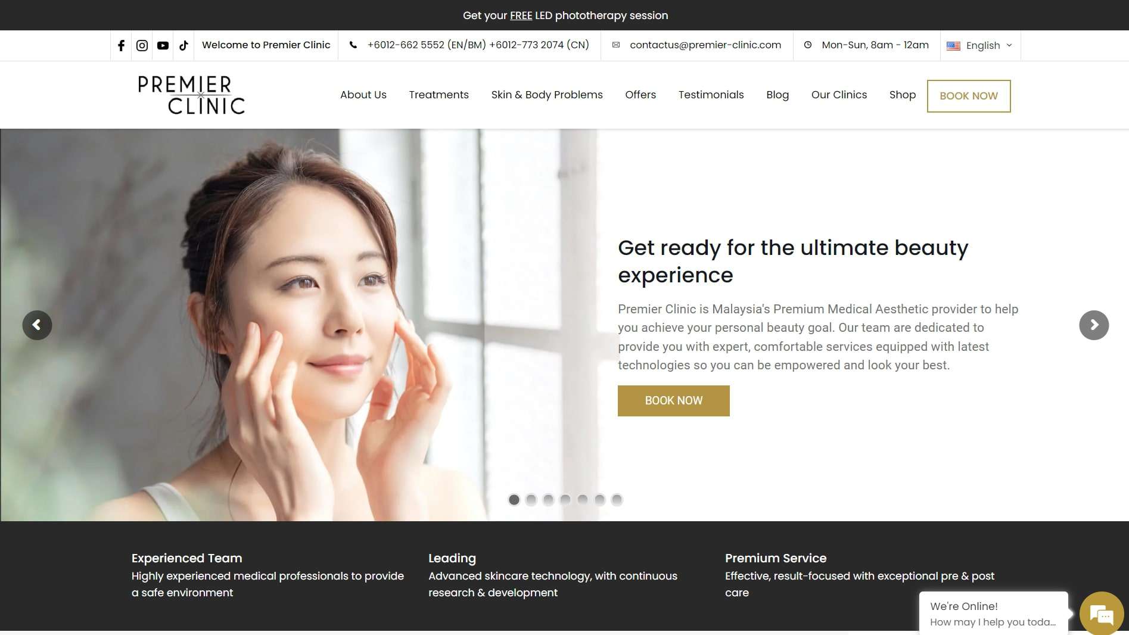Viewport: 1129px width, 635px height.
Task: Open the TikTok social icon
Action: 183,45
